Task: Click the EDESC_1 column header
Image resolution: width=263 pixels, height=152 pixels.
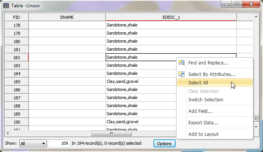Action: 171,17
